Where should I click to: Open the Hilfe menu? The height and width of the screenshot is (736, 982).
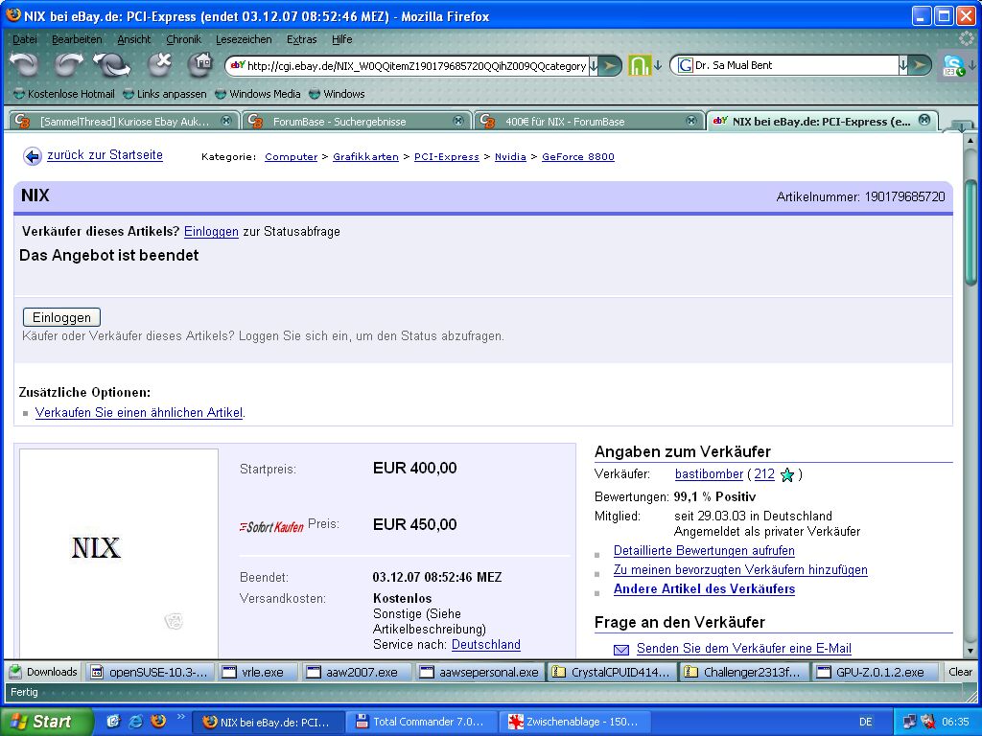pyautogui.click(x=342, y=39)
